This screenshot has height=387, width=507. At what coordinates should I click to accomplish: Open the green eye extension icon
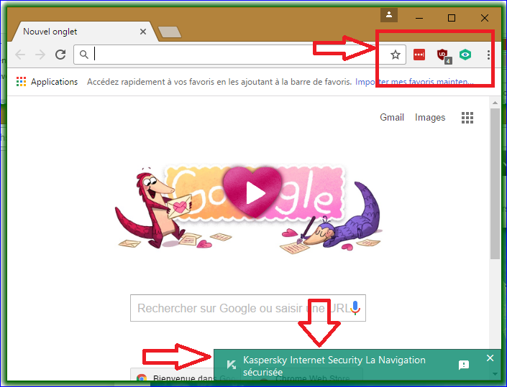click(x=465, y=55)
